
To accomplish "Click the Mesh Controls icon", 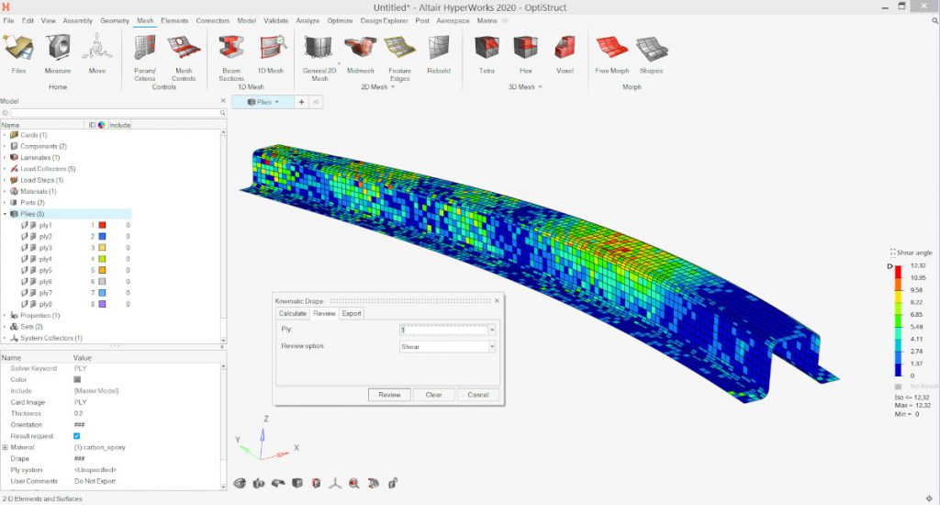I will point(184,49).
